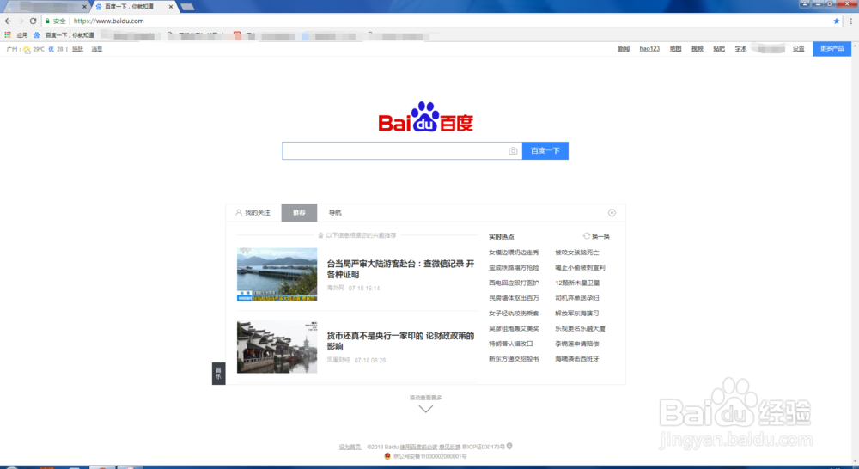Click the browser forward arrow

click(21, 21)
